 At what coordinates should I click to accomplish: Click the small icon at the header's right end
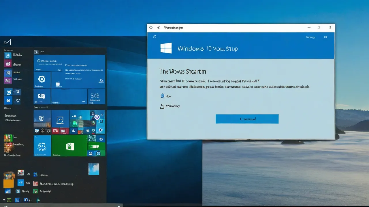[x=325, y=37]
